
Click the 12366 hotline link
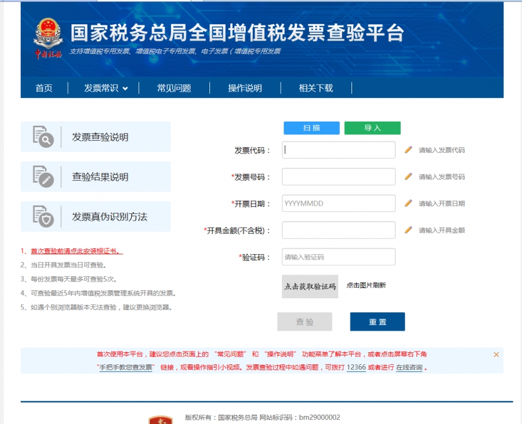tap(356, 367)
